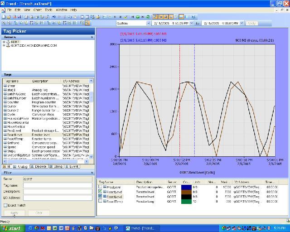Click the Tag Name column header in tag list
290x232 pixels.
pyautogui.click(x=17, y=81)
